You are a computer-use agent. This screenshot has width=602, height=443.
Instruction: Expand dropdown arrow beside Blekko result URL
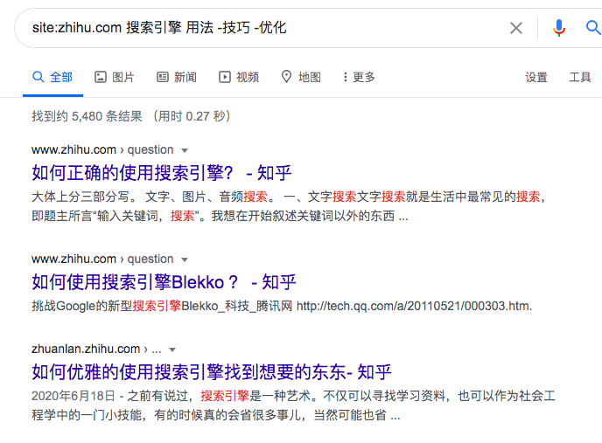pyautogui.click(x=185, y=260)
